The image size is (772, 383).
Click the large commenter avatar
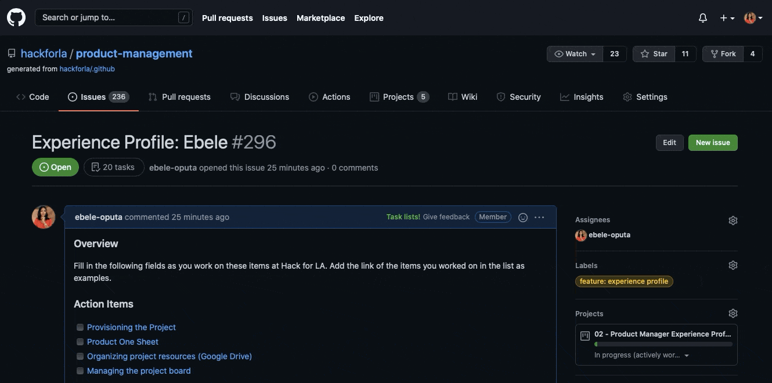(x=44, y=217)
